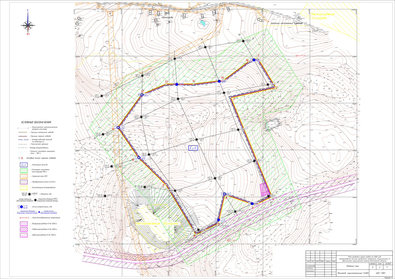Click the magenta swatch Добычные работы IV кв. 2026
Image resolution: width=395 pixels, height=279 pixels.
click(x=24, y=235)
